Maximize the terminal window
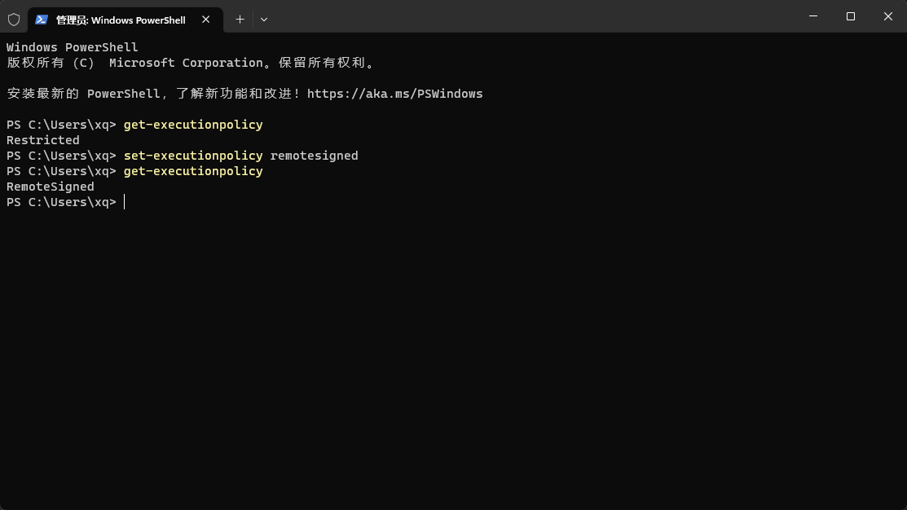This screenshot has width=907, height=510. (x=850, y=16)
